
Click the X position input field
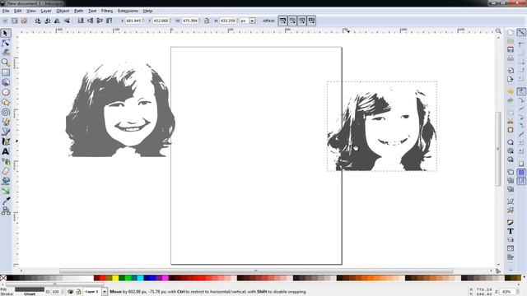pyautogui.click(x=134, y=21)
